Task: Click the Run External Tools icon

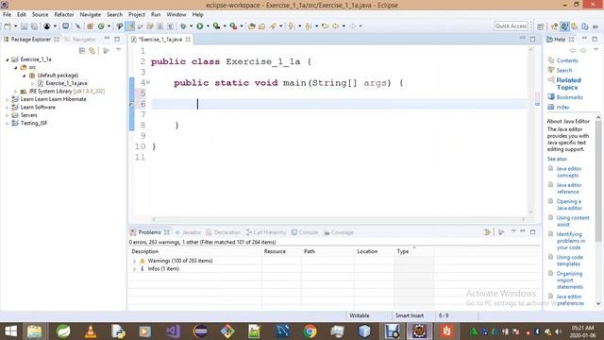Action: tap(233, 26)
